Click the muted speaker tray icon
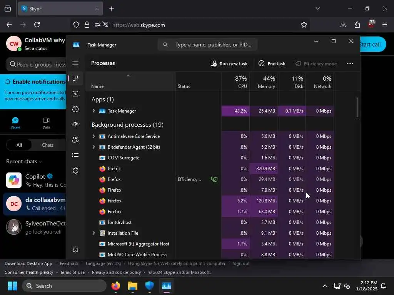Viewport: 394px width, 295px height. pos(347,286)
